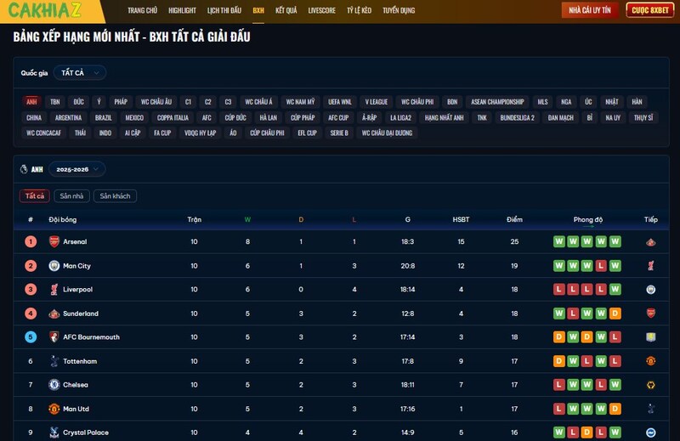The height and width of the screenshot is (441, 680).
Task: Click Arsenal's next opponent icon
Action: click(651, 242)
